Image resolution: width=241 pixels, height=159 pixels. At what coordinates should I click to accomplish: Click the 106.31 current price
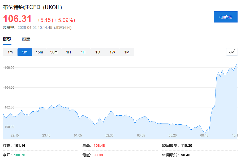coord(17,19)
